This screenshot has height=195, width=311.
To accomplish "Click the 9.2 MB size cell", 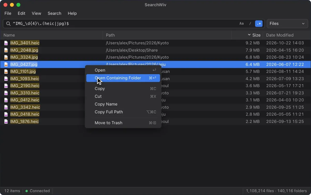I will [253, 43].
